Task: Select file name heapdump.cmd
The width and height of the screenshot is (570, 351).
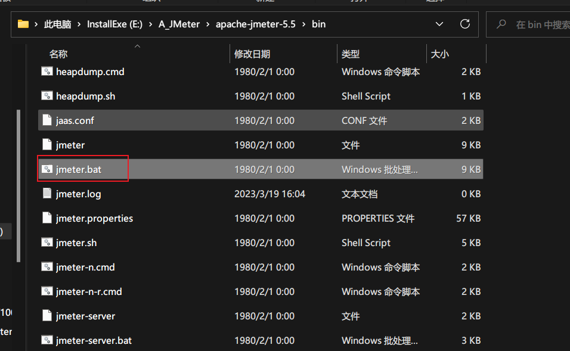Action: coord(90,72)
